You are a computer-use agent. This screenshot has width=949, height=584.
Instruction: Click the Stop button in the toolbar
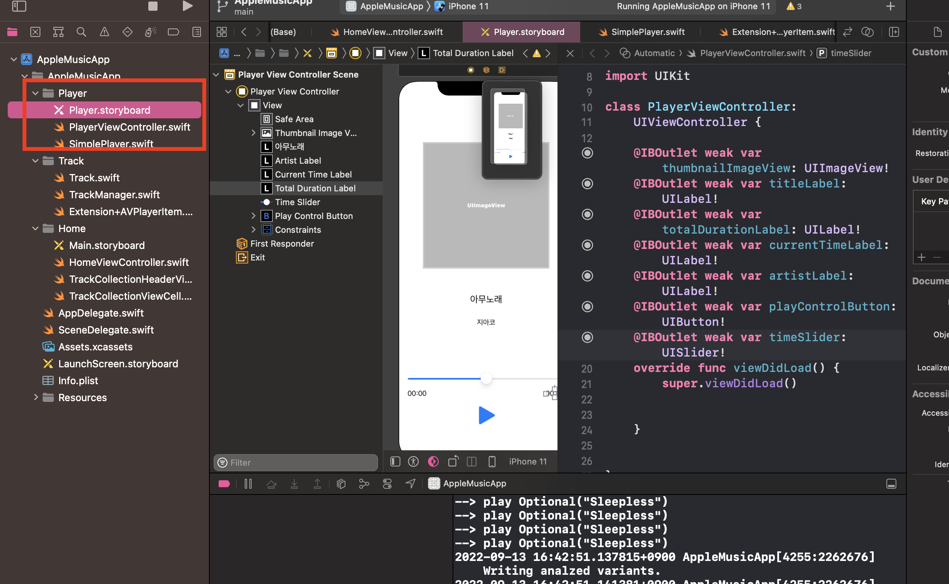tap(153, 6)
